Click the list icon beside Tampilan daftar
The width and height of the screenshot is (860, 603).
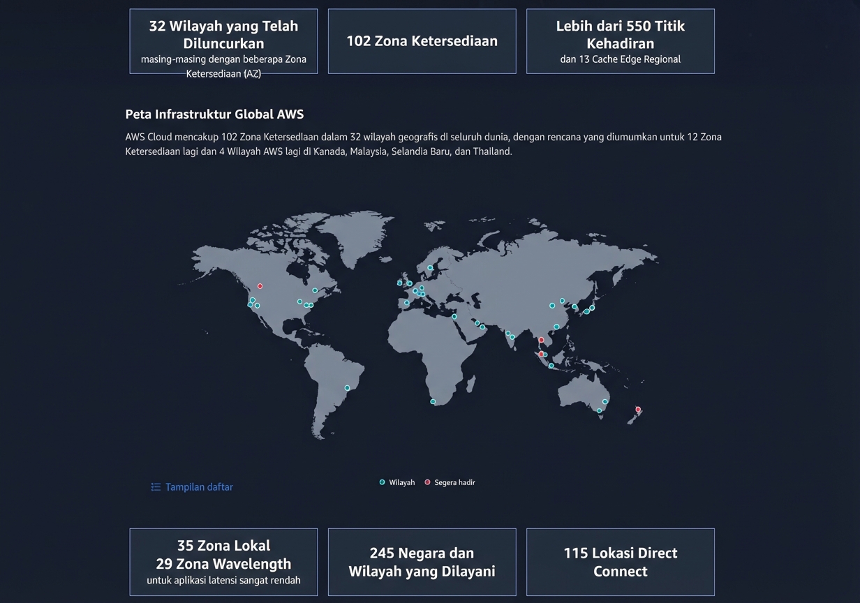tap(155, 486)
